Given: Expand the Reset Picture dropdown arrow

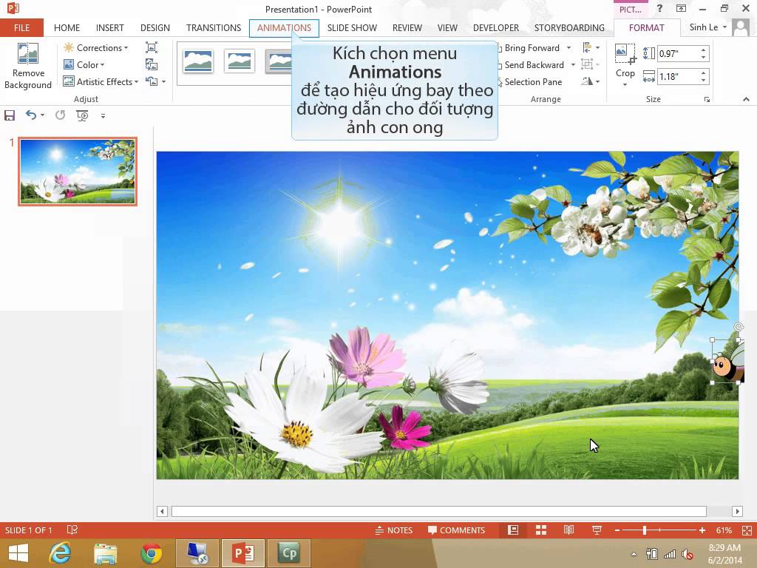Looking at the screenshot, I should click(x=163, y=81).
